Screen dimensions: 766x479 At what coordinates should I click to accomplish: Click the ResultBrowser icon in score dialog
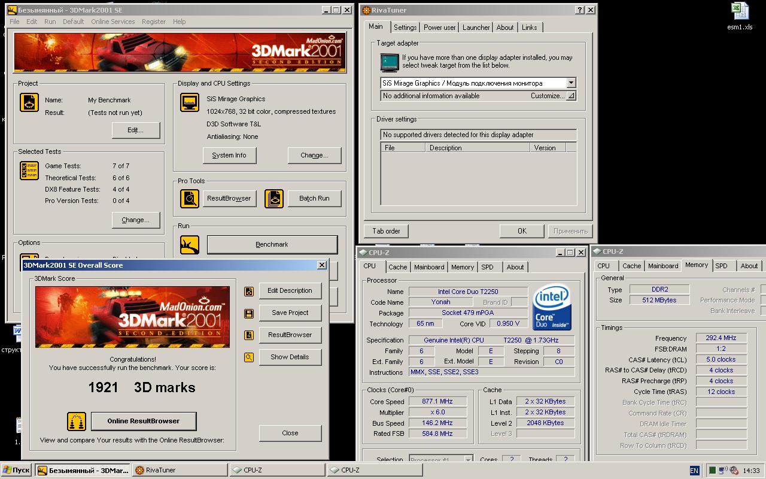pos(249,335)
